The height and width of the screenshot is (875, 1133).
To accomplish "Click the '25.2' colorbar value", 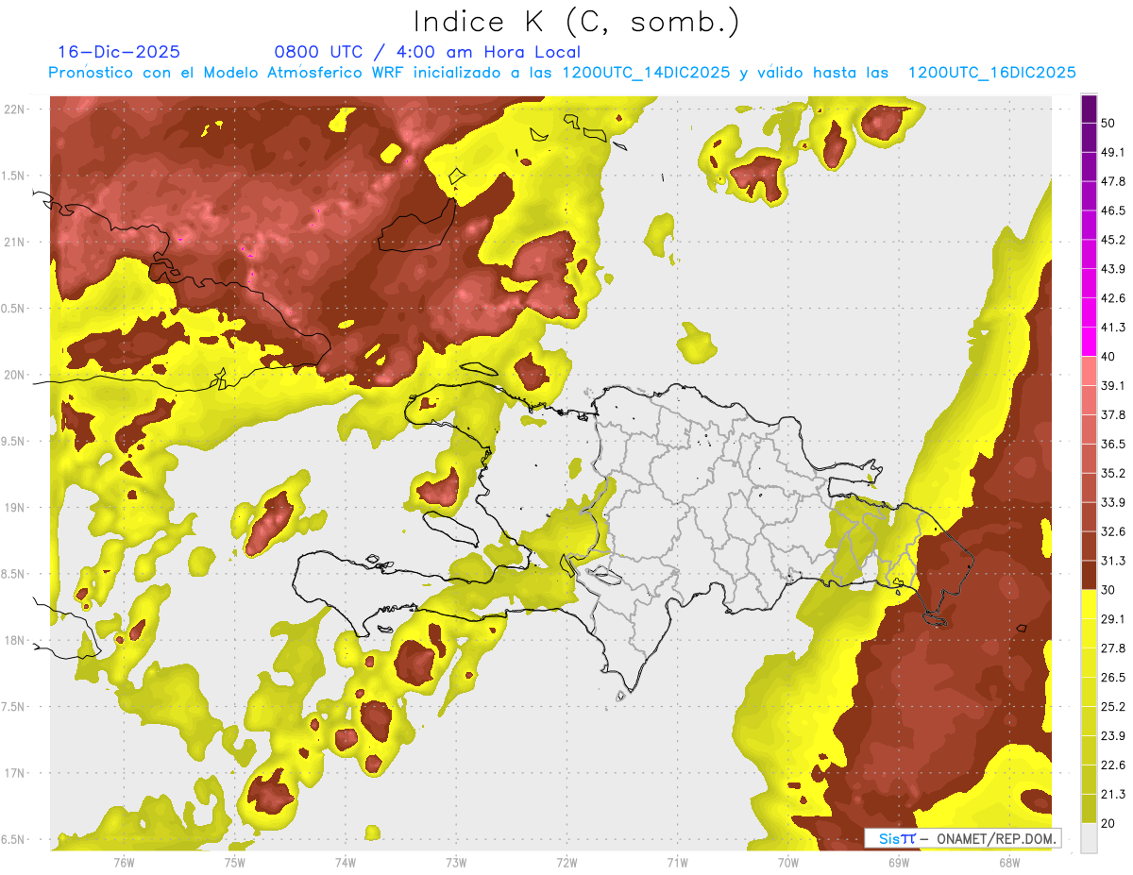I will [x=1113, y=707].
